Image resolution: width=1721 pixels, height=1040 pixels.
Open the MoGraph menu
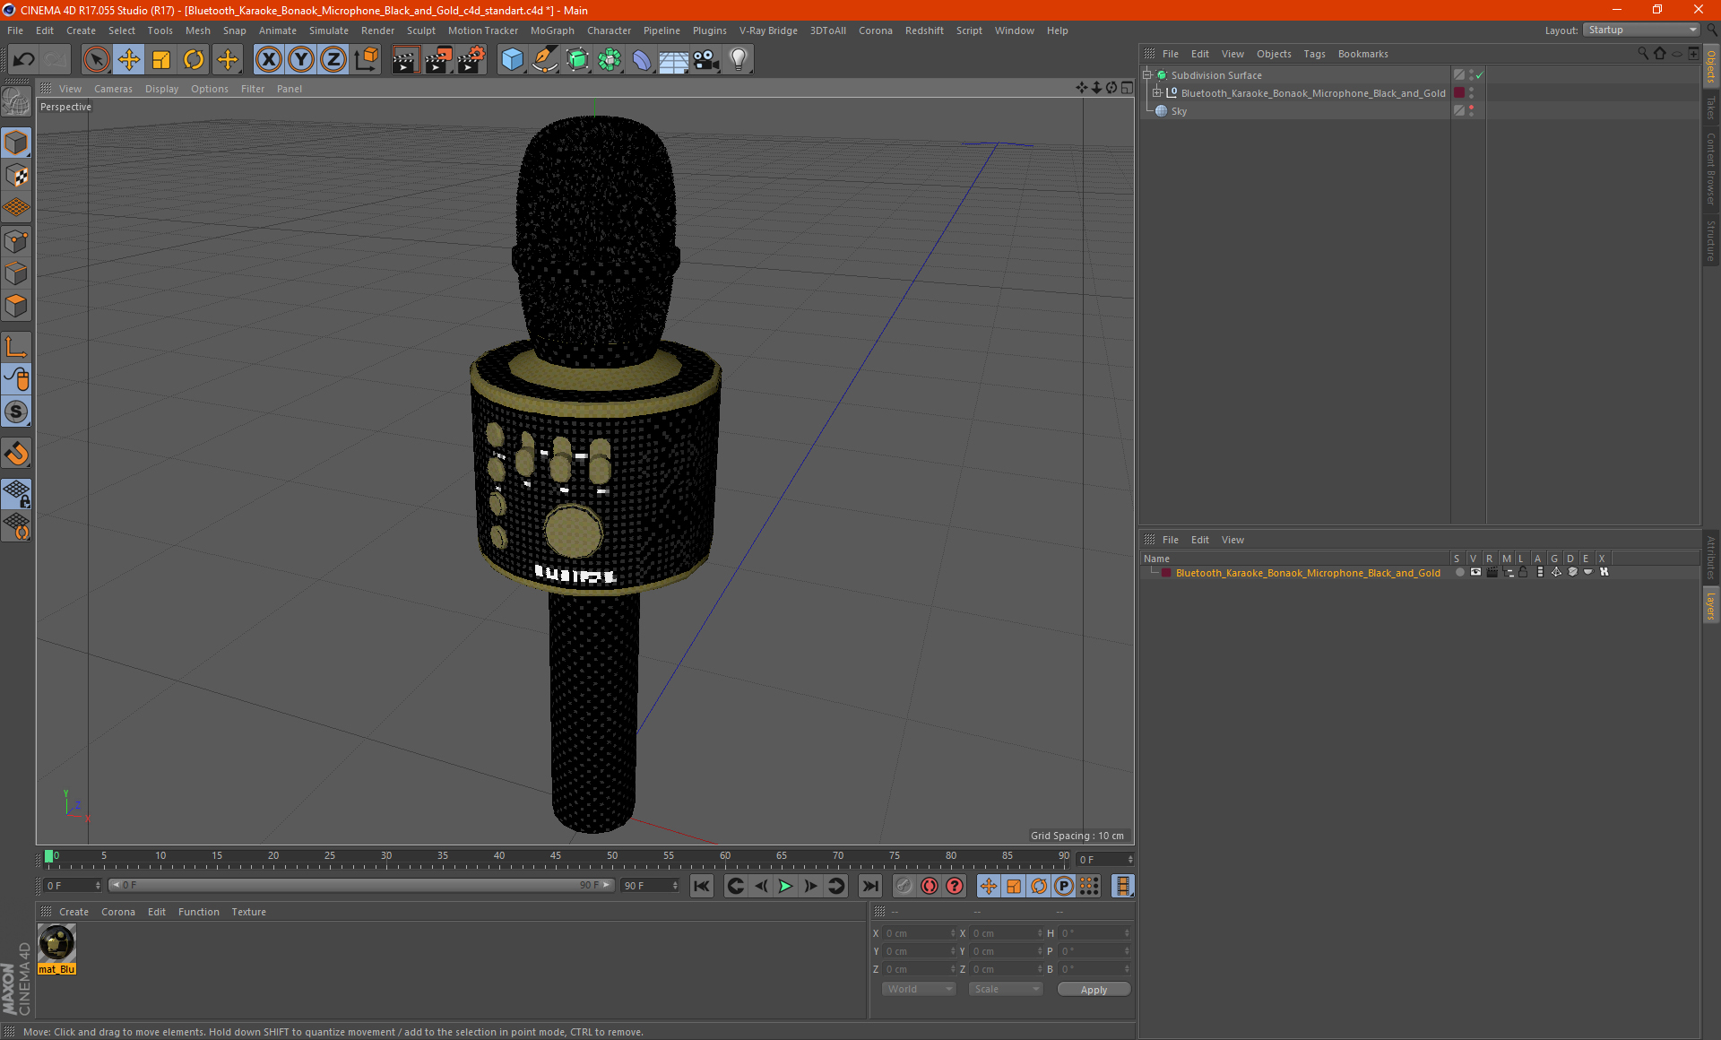(552, 30)
